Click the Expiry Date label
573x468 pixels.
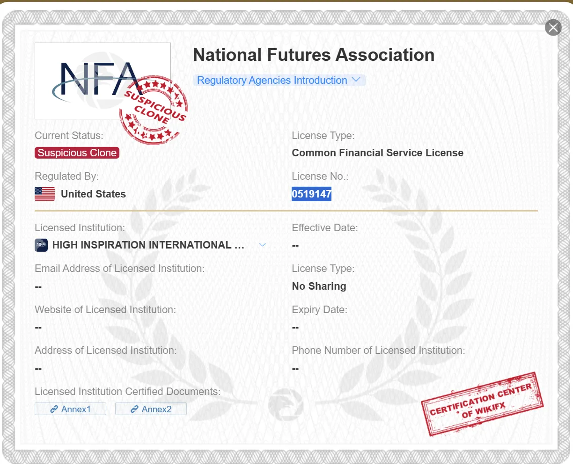coord(320,310)
